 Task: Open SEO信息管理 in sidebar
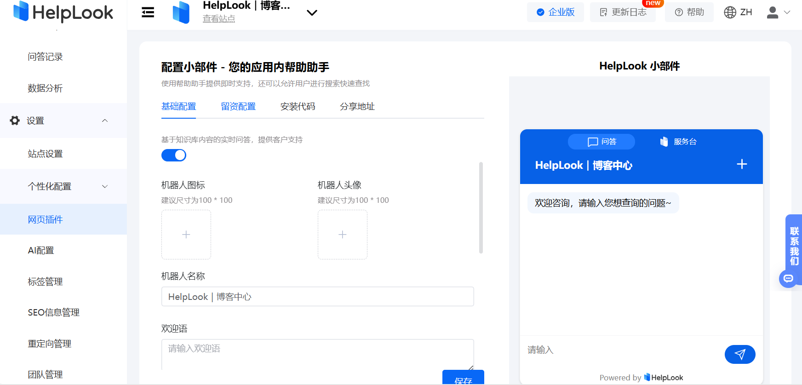coord(53,312)
